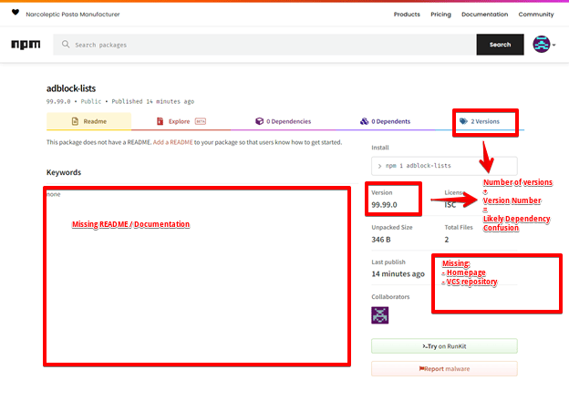Screen dimensions: 569x411
Task: Go to Documentation
Action: [484, 15]
